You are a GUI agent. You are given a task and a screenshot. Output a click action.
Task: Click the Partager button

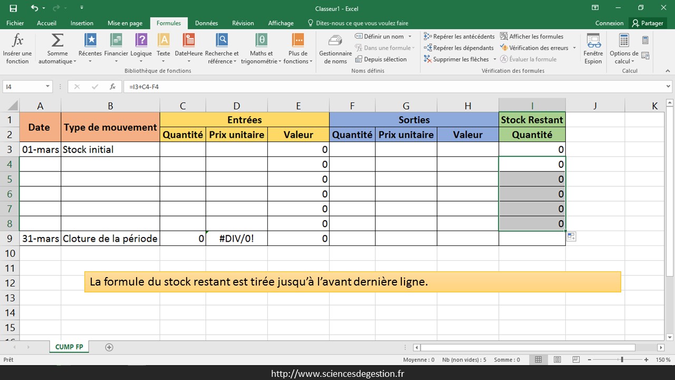coord(648,23)
